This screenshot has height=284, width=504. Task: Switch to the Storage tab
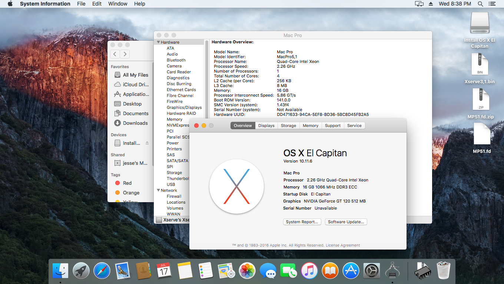tap(288, 126)
